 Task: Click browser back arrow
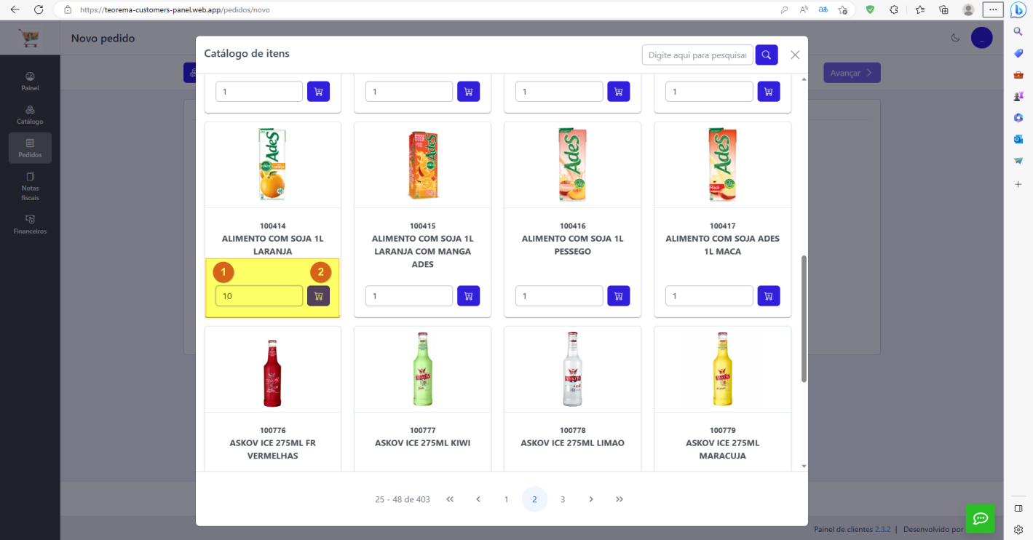pyautogui.click(x=15, y=9)
